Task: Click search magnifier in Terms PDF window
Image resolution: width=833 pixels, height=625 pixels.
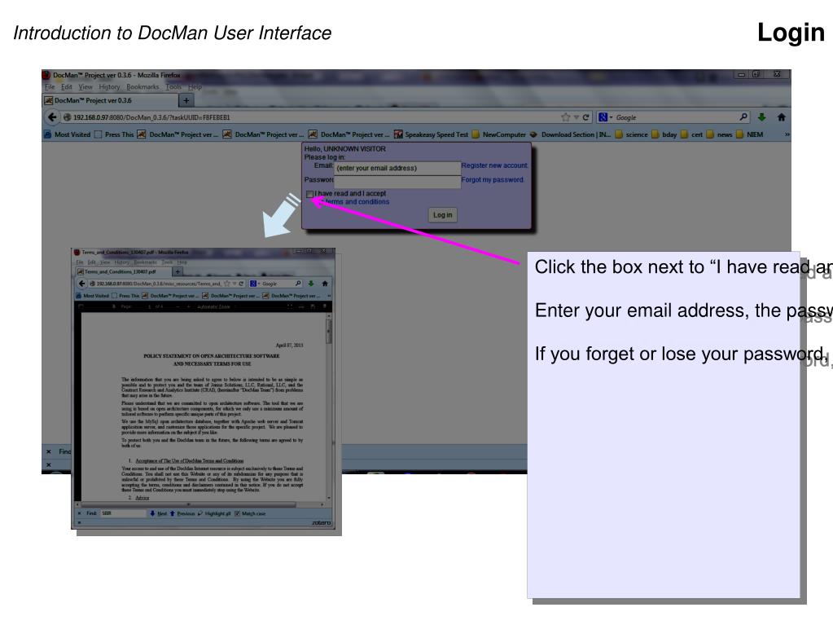Action: (298, 284)
